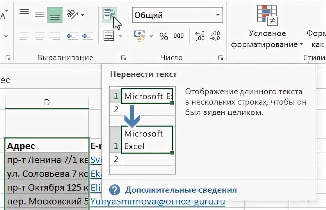
Task: Select the Адрес header cell
Action: click(x=47, y=146)
